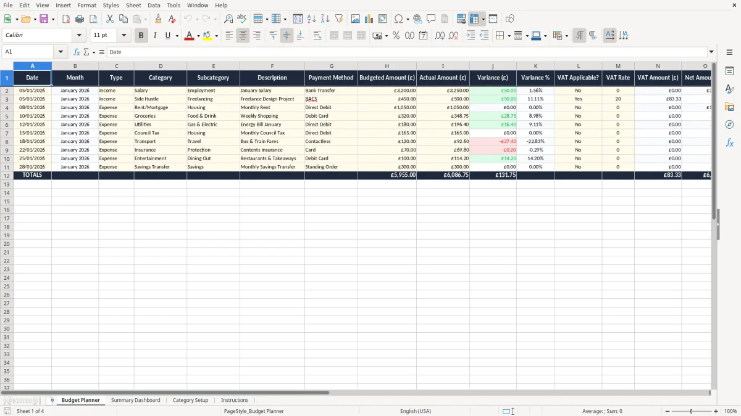741x416 pixels.
Task: Click the zoom slider handle
Action: coord(692,411)
